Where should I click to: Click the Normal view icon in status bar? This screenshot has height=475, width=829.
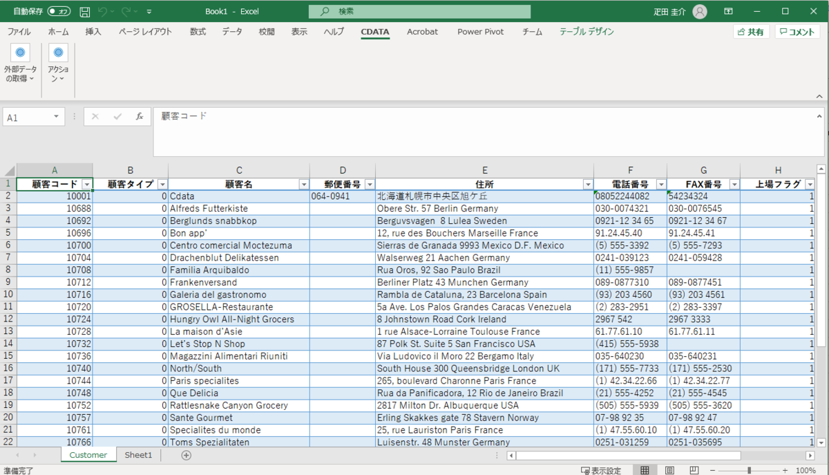(645, 469)
